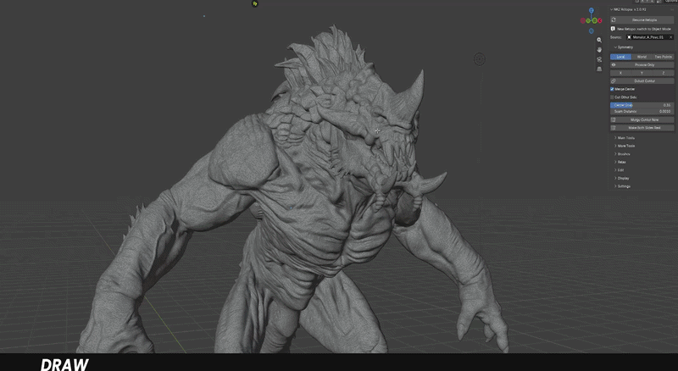
Task: Clear the Source object with X icon
Action: (670, 37)
